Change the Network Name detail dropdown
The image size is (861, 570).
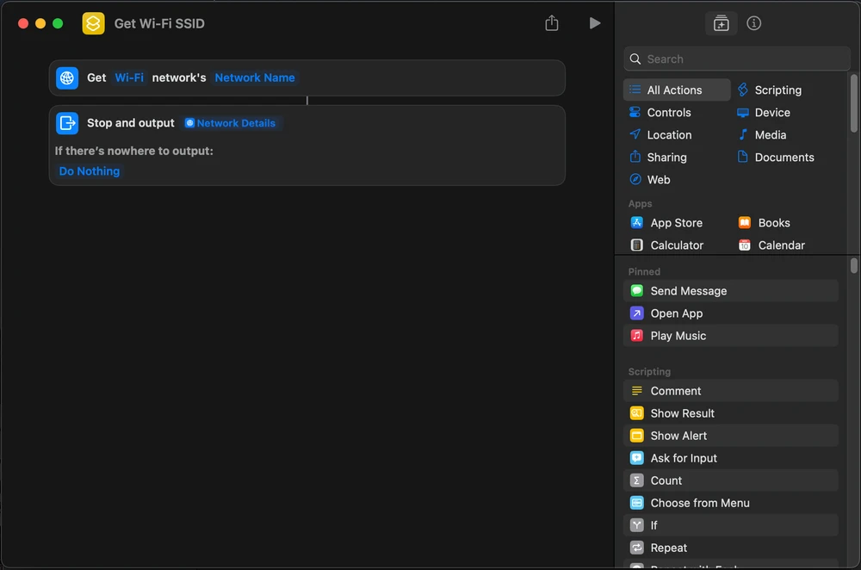(255, 77)
